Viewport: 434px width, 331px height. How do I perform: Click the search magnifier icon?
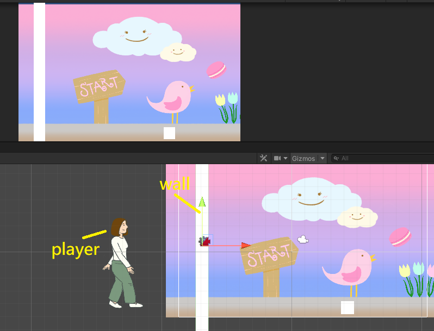point(337,158)
